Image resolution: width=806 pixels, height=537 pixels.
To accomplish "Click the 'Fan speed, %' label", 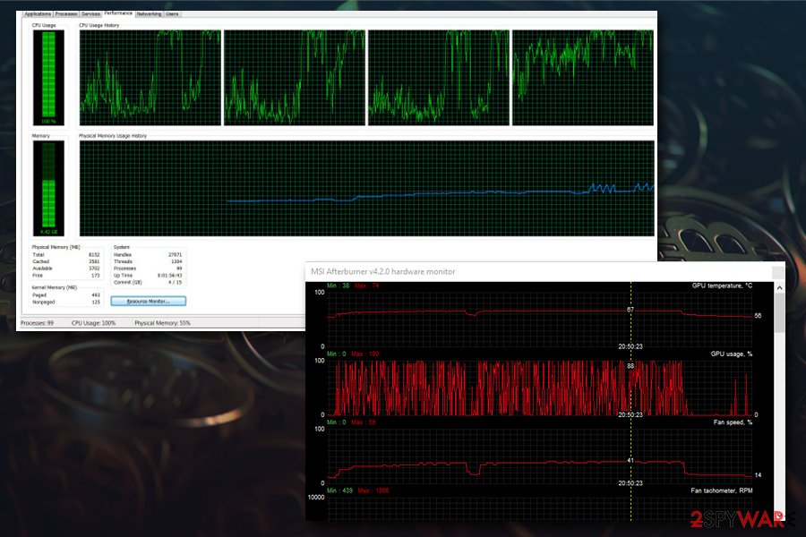I will click(x=733, y=422).
